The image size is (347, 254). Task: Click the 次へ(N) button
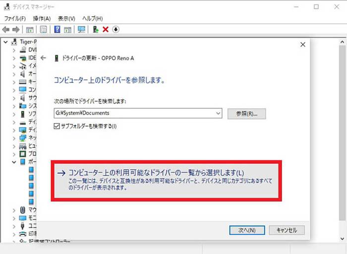247,230
